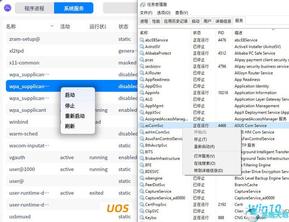Toggle sort arrow on UOS 名称 column
Viewport: 289px width, 222px height.
click(52, 26)
